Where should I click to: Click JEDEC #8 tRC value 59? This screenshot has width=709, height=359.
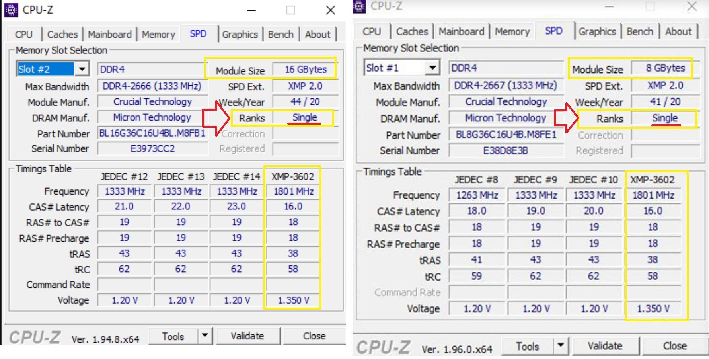[x=477, y=276]
